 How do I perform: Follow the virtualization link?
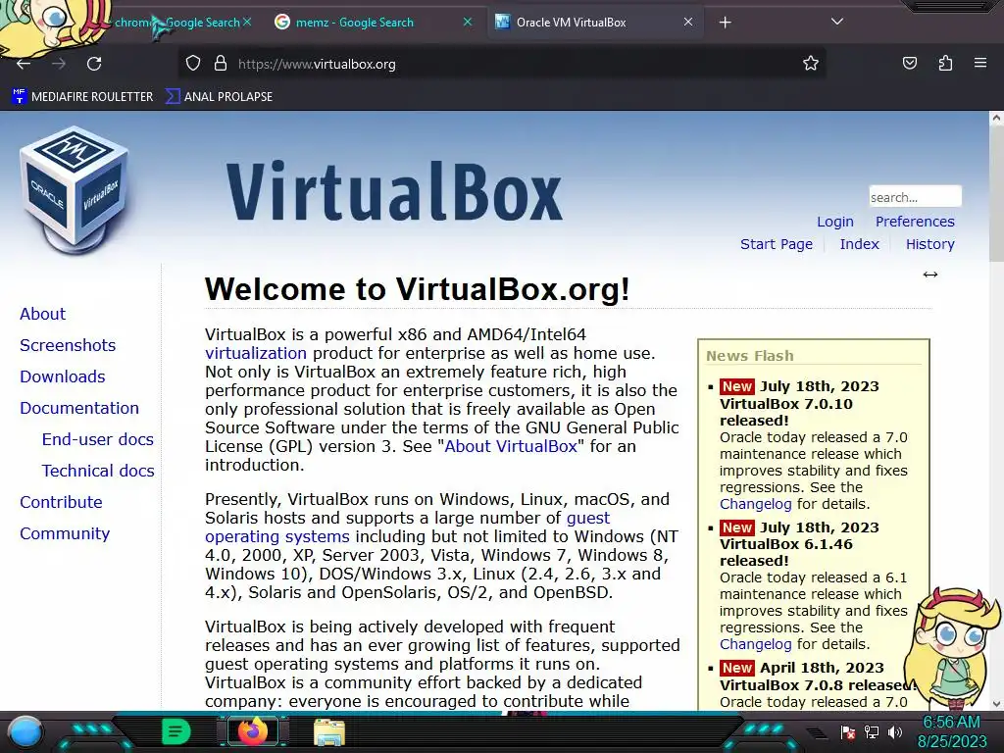click(256, 353)
